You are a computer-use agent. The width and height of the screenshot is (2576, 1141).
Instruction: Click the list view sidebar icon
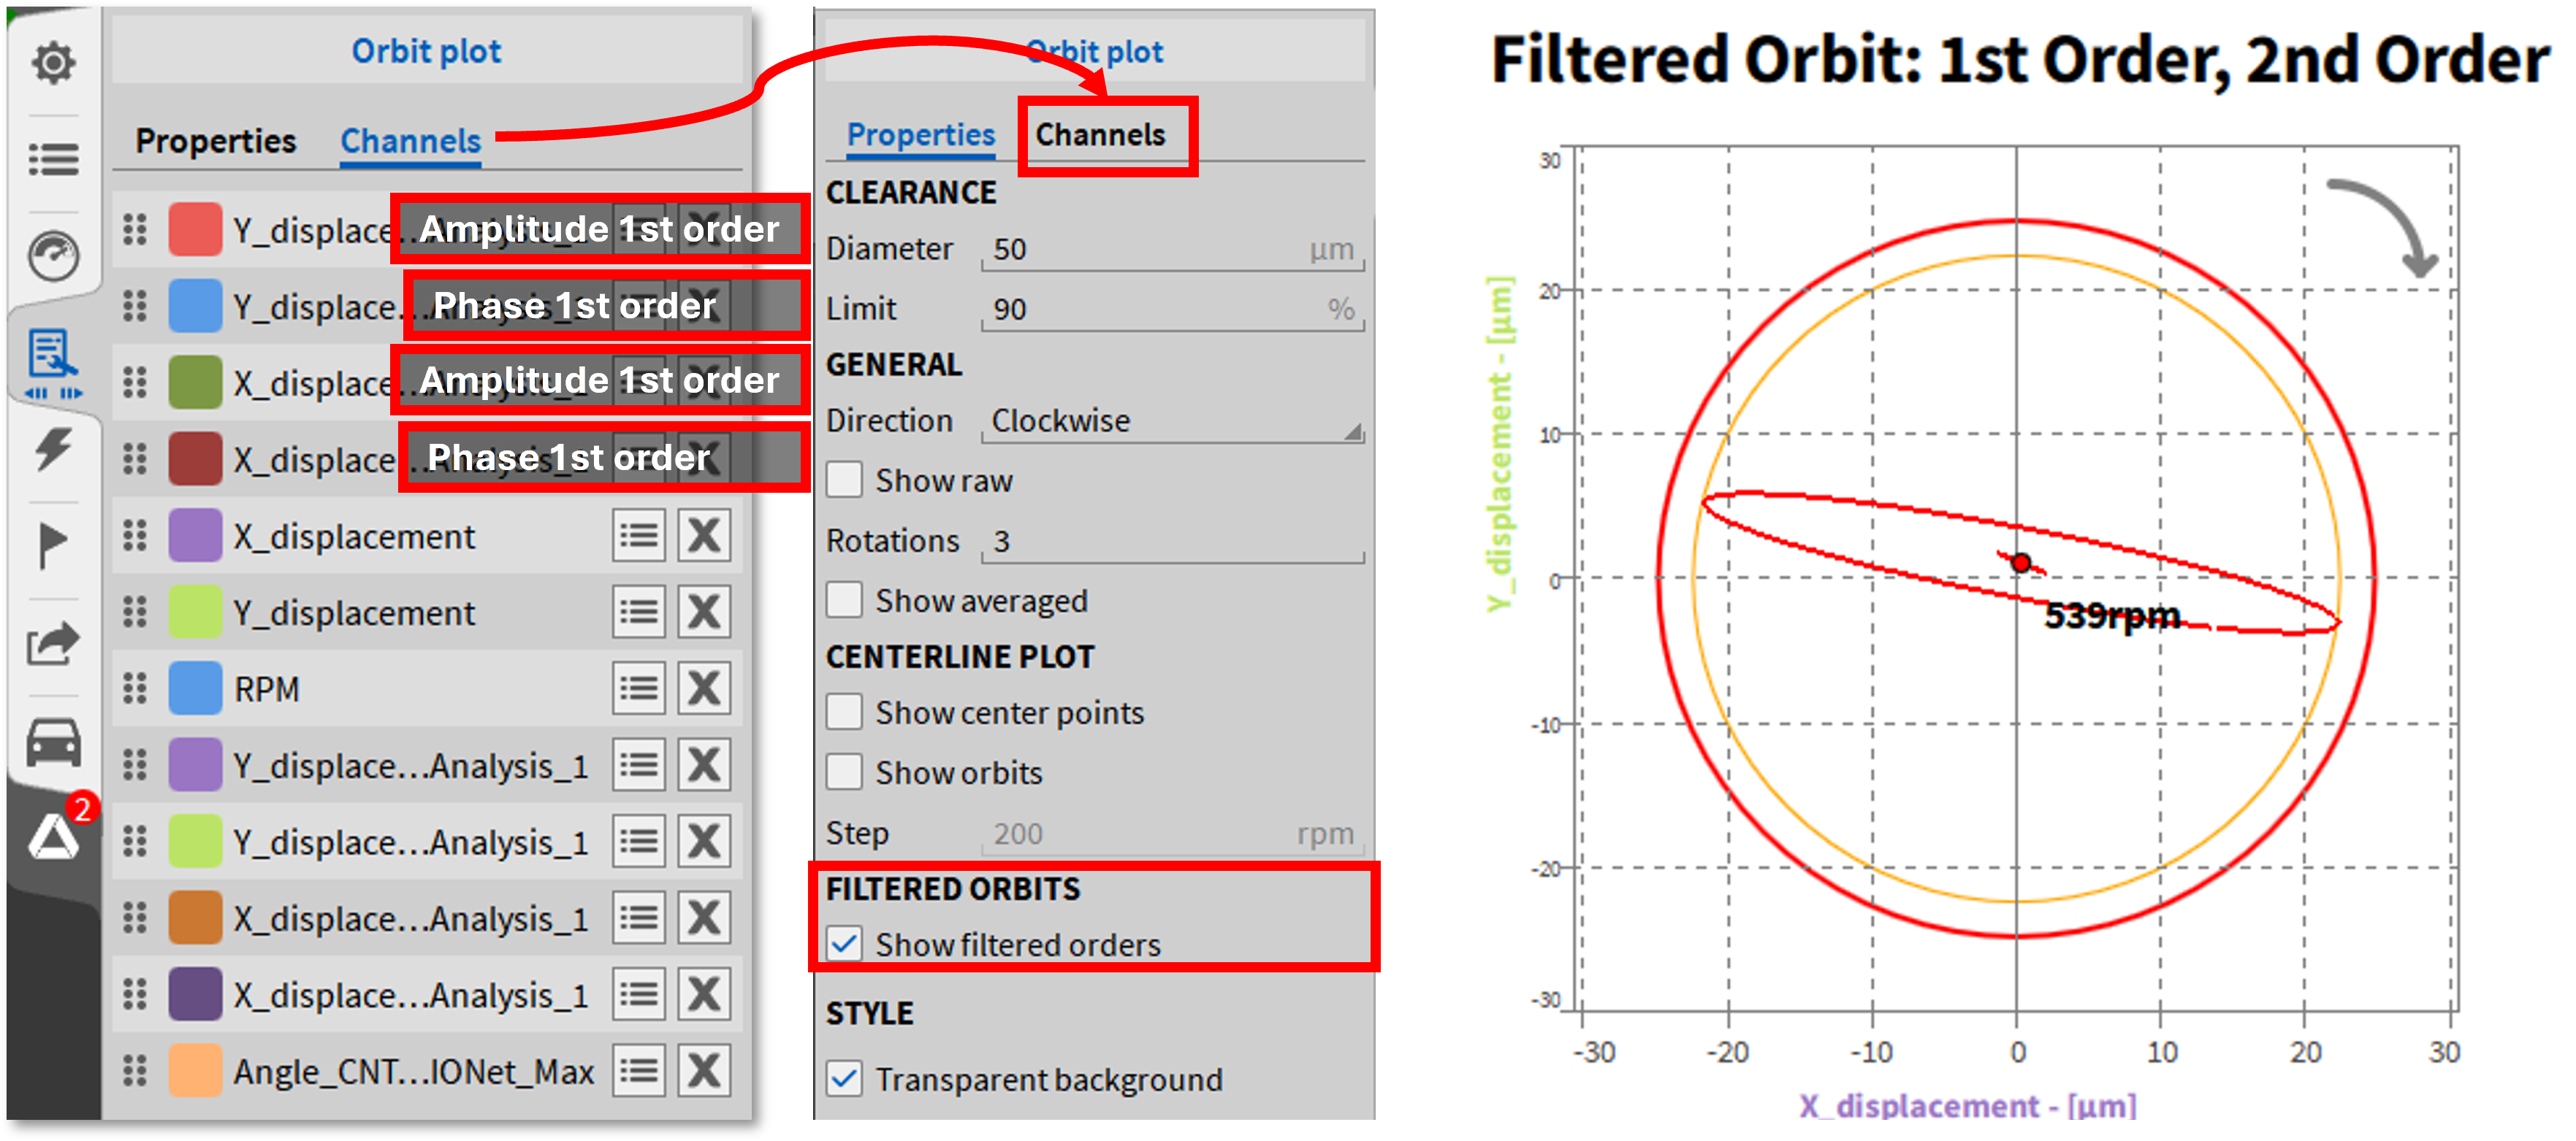(x=53, y=159)
